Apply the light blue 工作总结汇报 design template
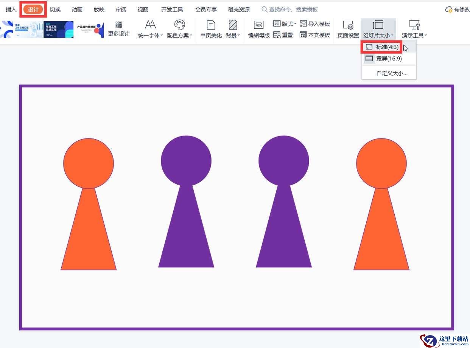 (x=29, y=29)
